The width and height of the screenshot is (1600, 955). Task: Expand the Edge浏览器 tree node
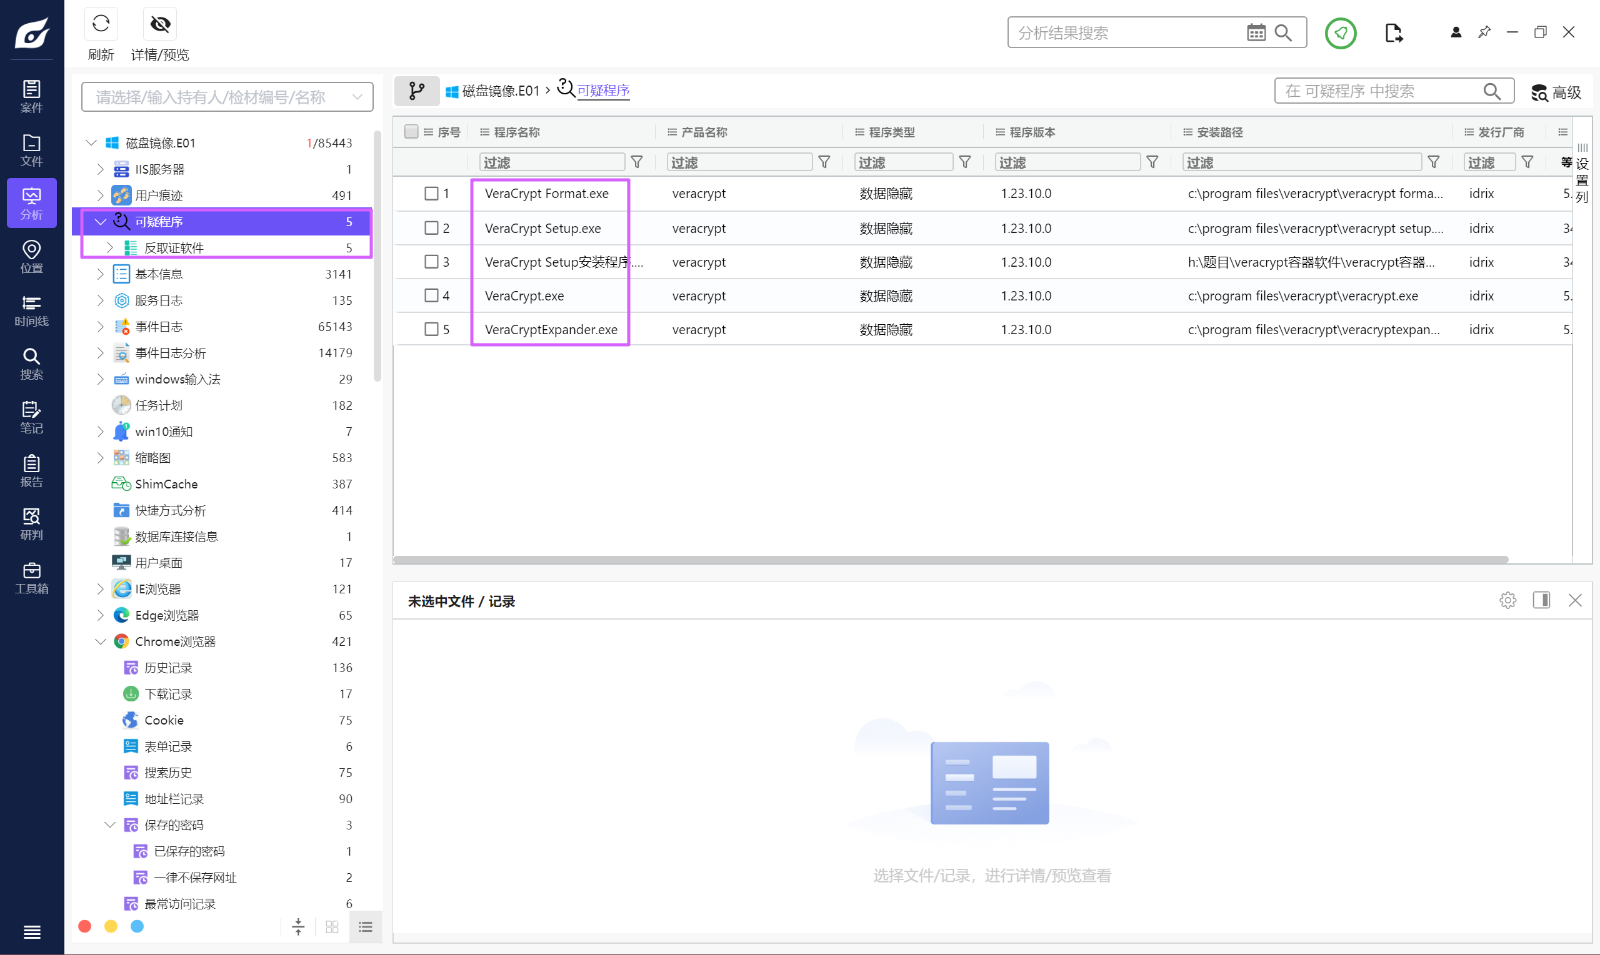tap(101, 615)
